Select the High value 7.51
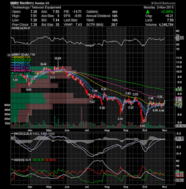Screen dimensions: 186x189 34,16
